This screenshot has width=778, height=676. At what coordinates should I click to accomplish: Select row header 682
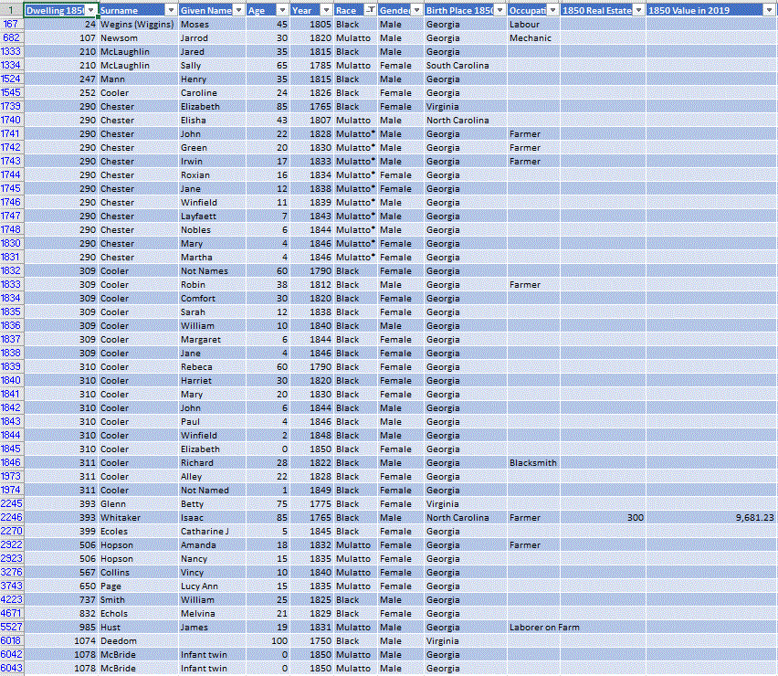[11, 38]
